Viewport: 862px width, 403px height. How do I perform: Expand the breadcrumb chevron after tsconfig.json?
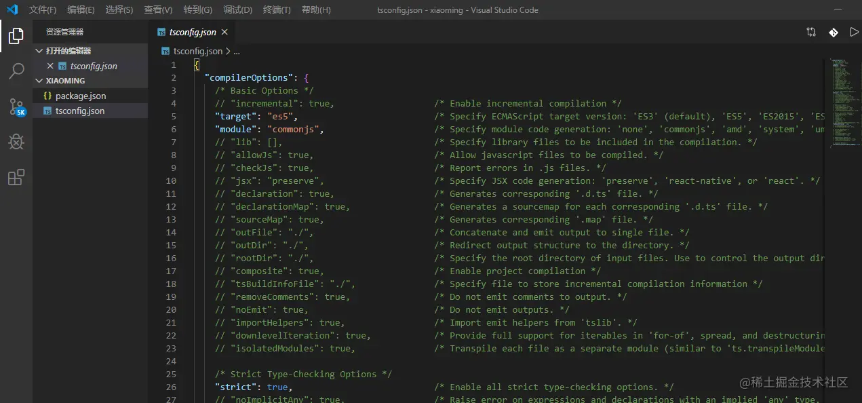click(x=228, y=51)
